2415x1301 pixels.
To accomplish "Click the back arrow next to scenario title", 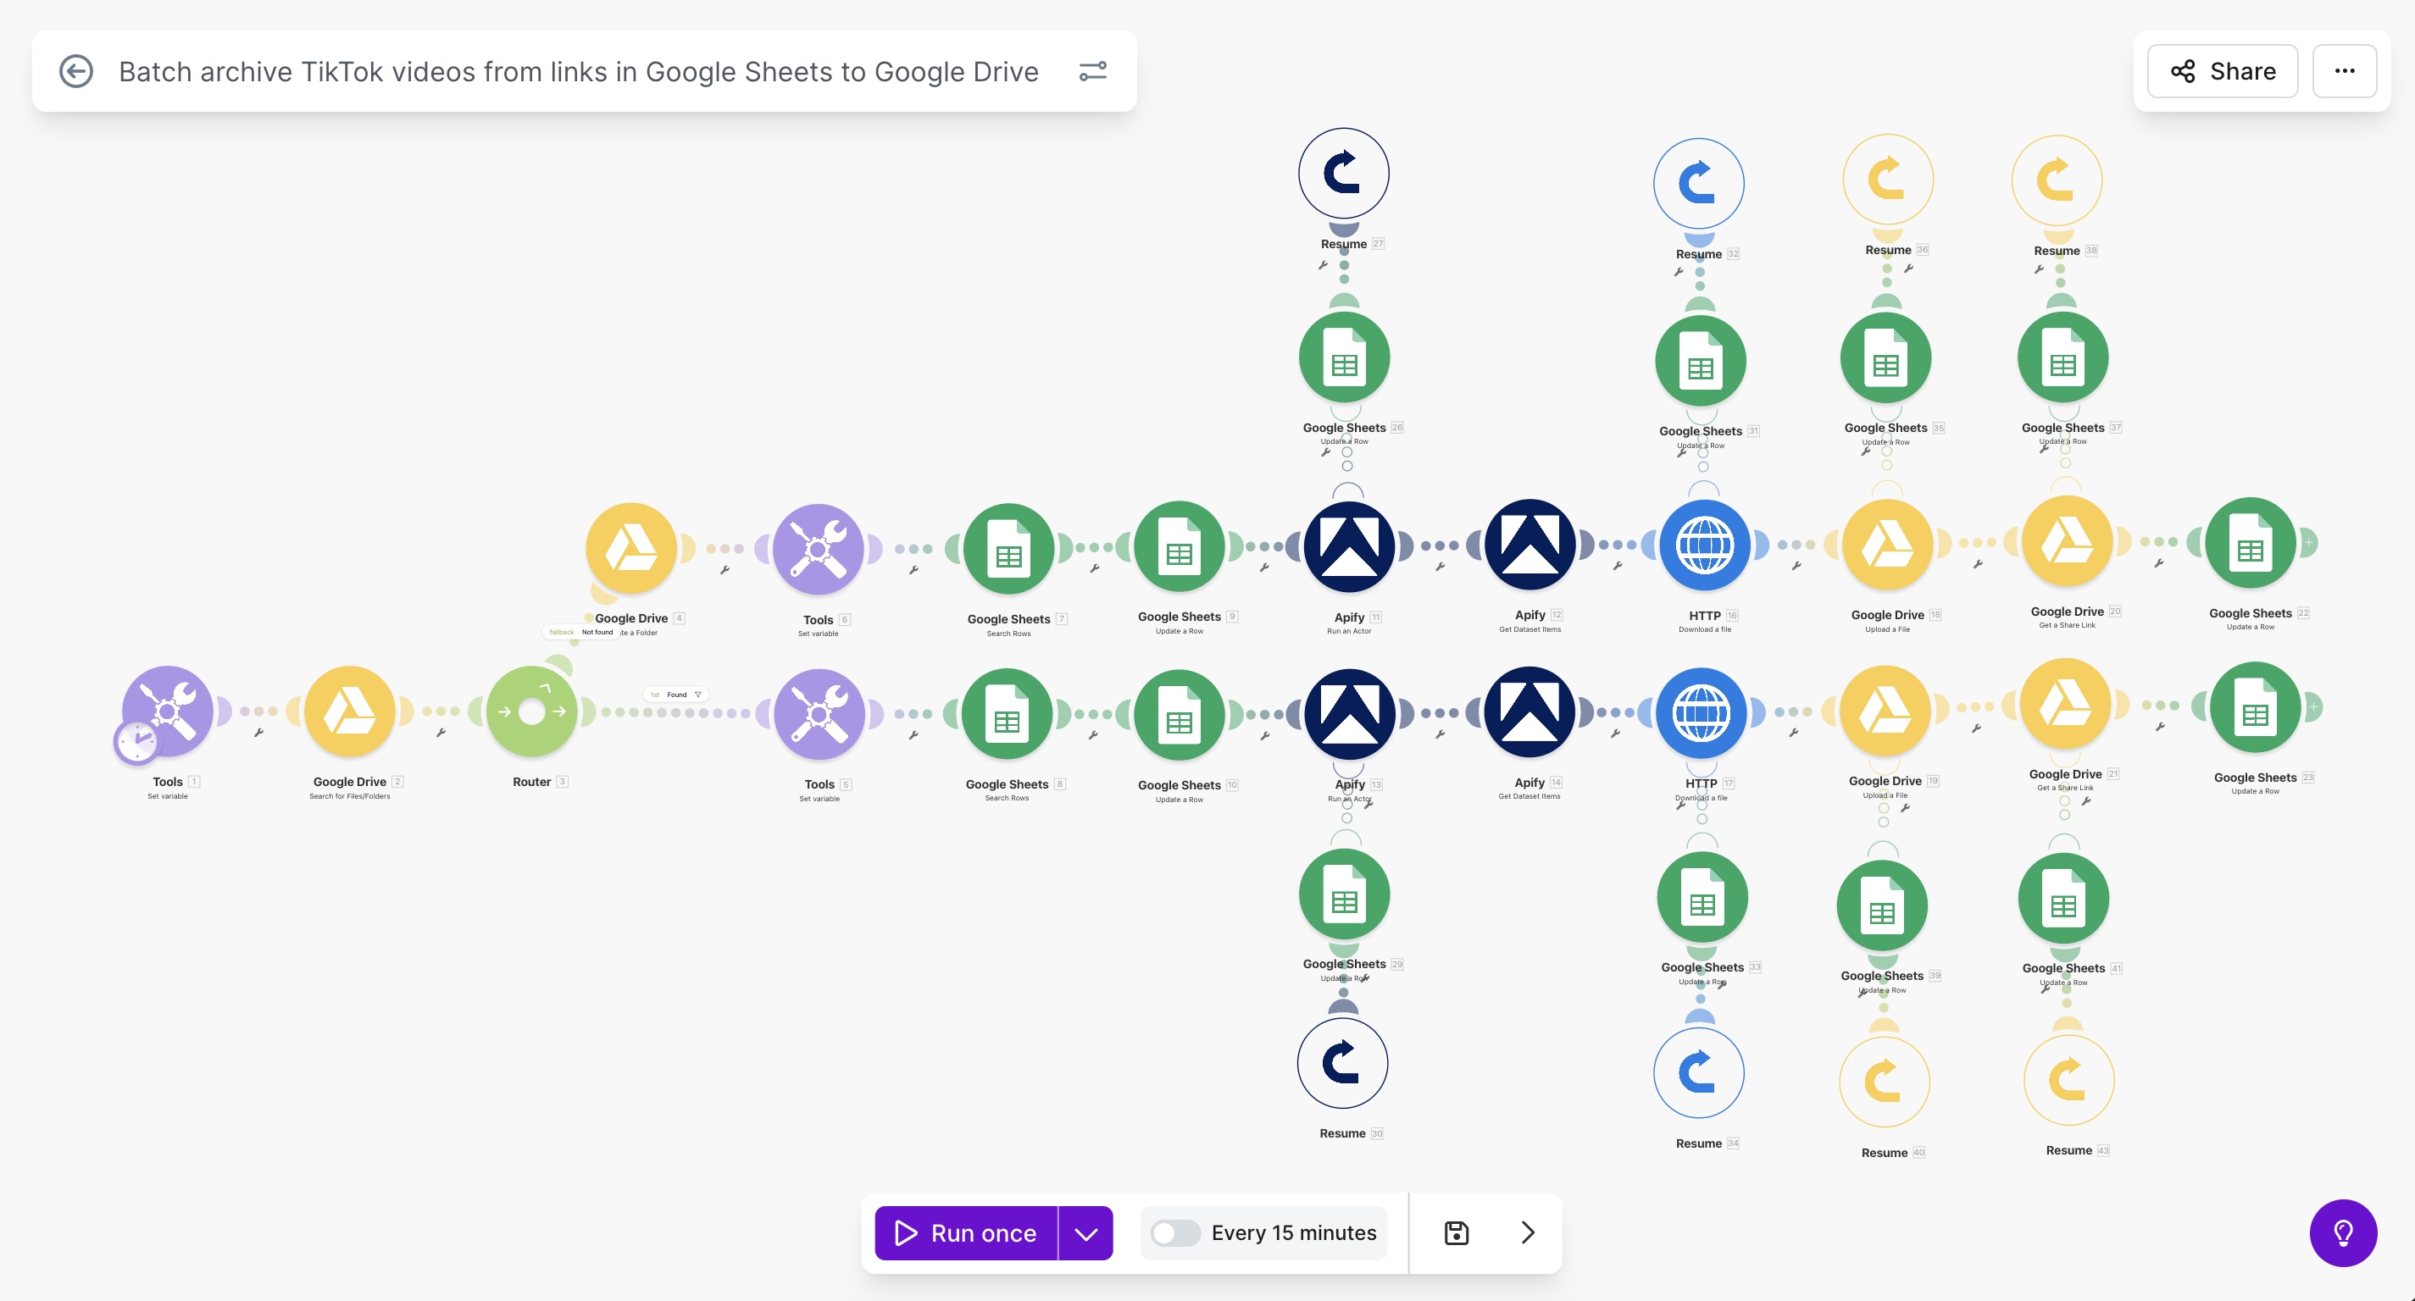I will coord(76,71).
